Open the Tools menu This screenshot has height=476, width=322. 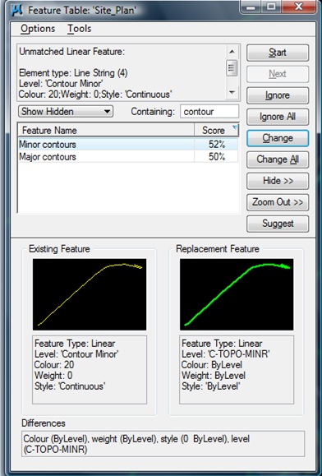point(79,29)
